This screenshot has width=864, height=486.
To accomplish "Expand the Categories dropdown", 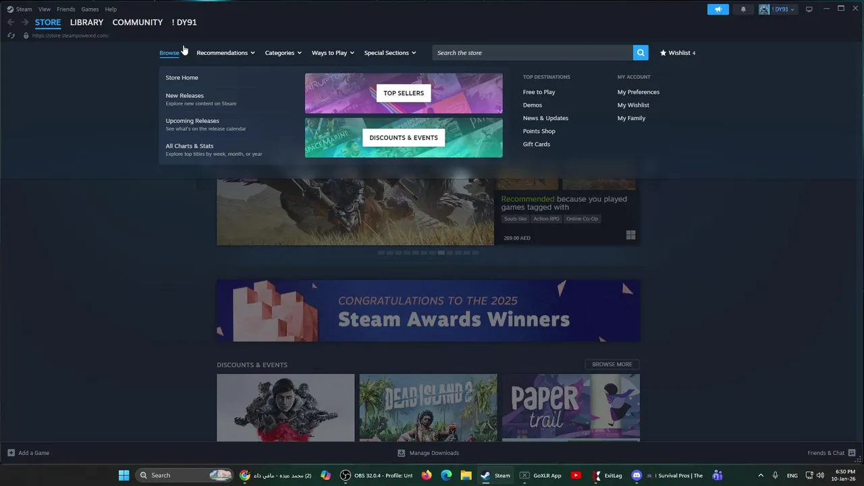I will [x=283, y=53].
